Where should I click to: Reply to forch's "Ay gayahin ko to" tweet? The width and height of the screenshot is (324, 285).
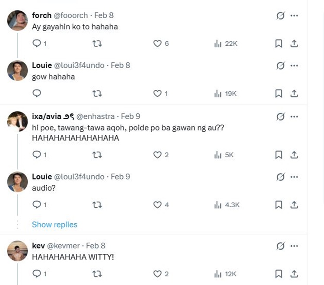pos(37,43)
